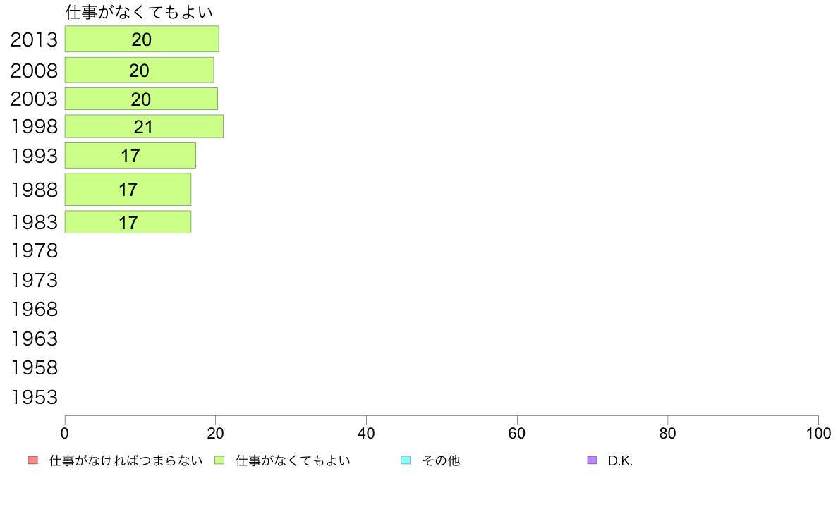This screenshot has width=838, height=519.
Task: Click the 1953 year axis label
Action: (x=34, y=397)
